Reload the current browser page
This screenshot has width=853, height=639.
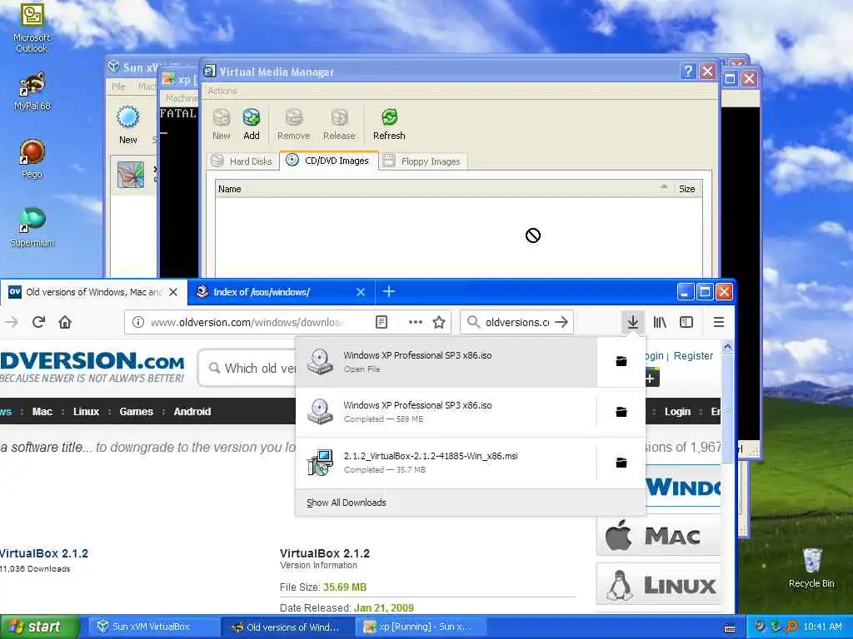pos(38,322)
